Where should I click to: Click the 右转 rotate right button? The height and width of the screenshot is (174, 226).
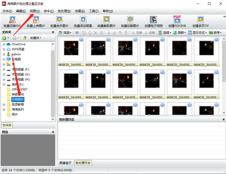(150, 33)
